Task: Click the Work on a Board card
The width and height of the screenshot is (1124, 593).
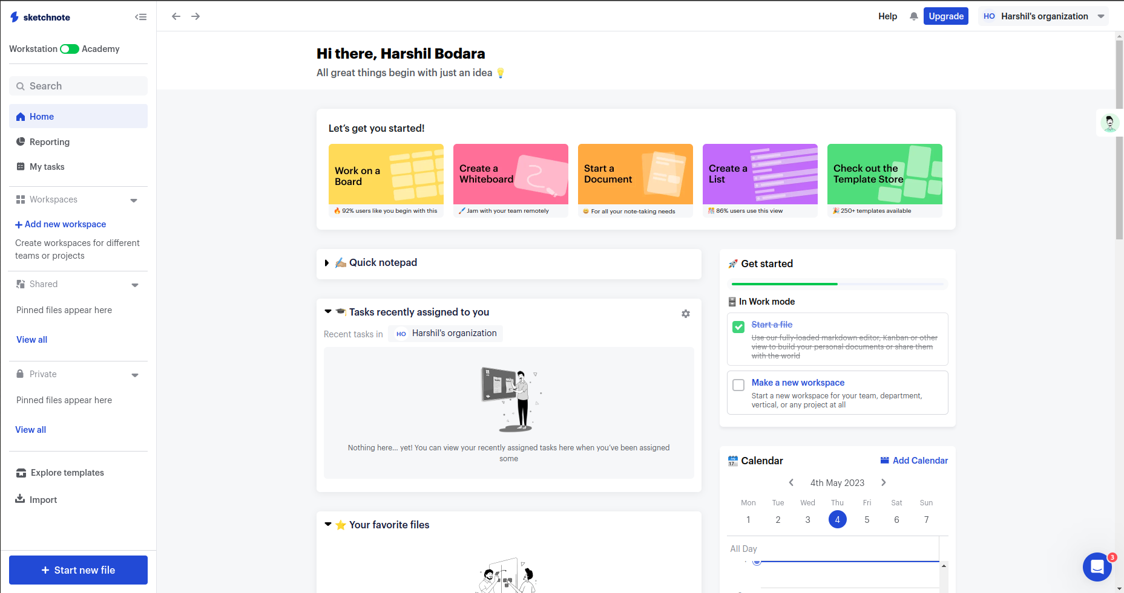Action: 386,181
